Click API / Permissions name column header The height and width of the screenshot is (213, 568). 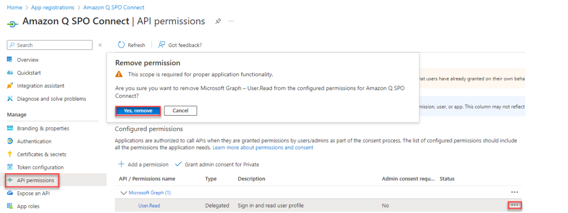pyautogui.click(x=147, y=179)
